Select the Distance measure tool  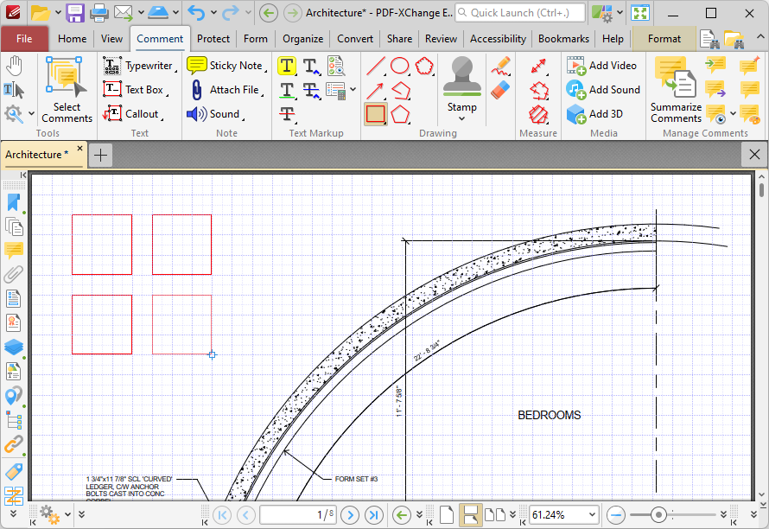538,66
